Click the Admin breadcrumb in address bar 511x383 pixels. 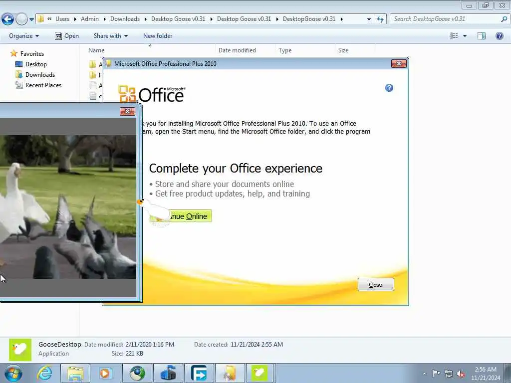pos(90,19)
